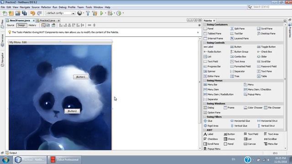Click the Preview Design icon

pos(53,26)
